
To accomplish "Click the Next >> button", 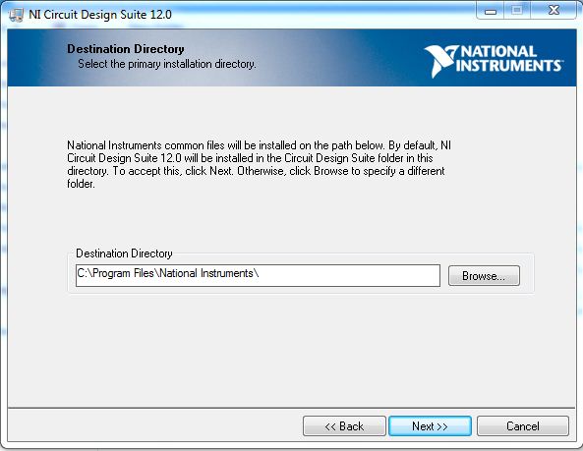I will 430,425.
